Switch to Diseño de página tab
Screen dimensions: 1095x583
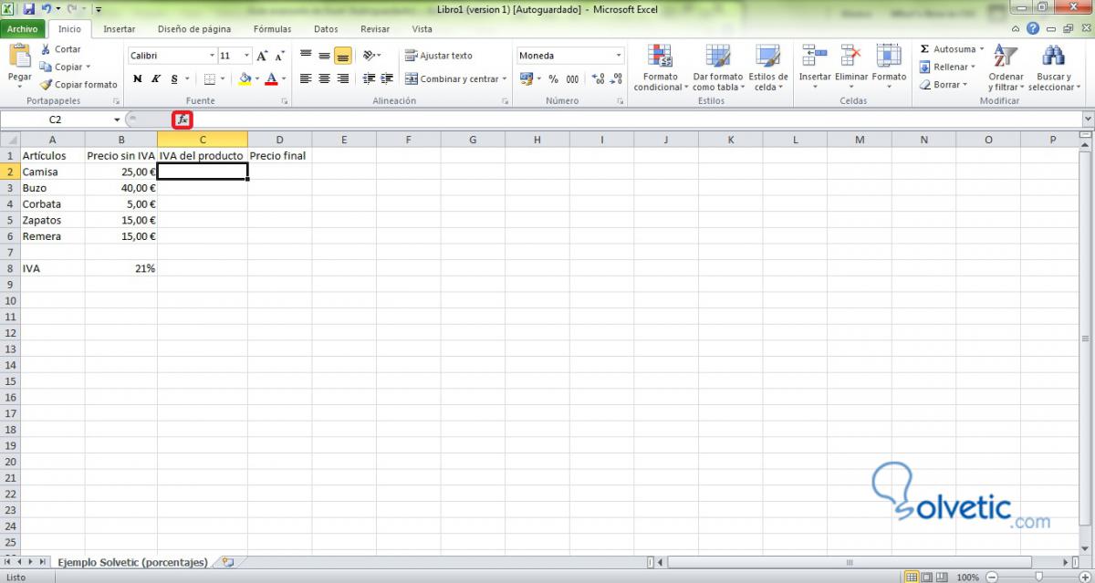(193, 29)
